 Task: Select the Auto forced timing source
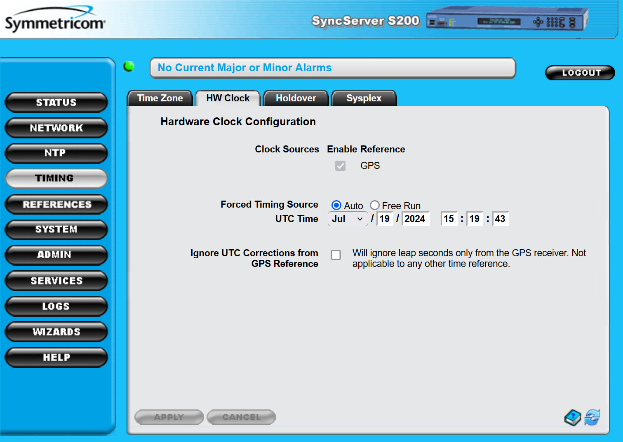336,205
